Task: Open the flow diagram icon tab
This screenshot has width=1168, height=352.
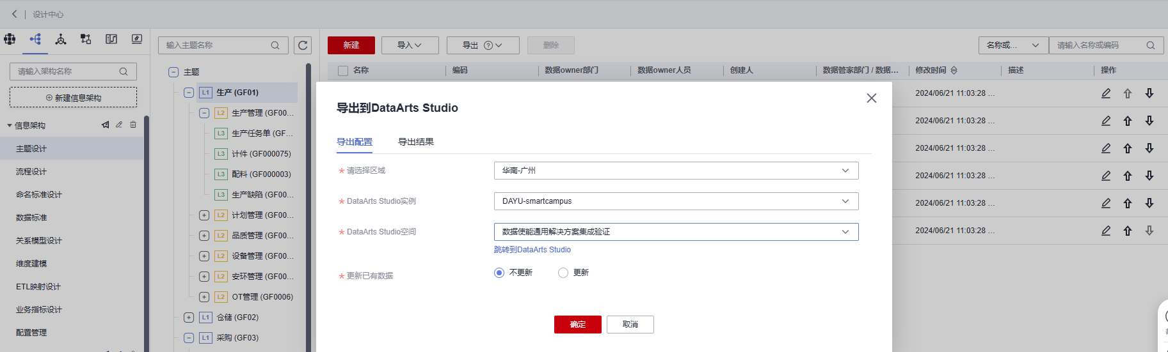Action: 86,39
